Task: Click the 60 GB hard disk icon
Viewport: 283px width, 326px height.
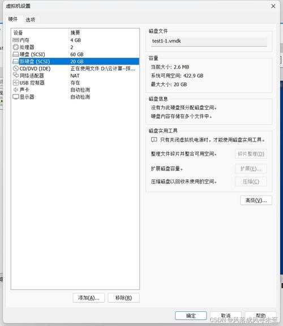Action: 16,54
